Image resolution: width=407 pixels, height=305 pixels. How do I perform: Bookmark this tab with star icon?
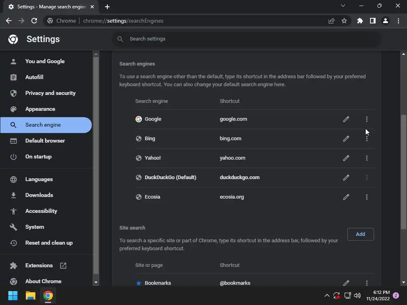(344, 21)
